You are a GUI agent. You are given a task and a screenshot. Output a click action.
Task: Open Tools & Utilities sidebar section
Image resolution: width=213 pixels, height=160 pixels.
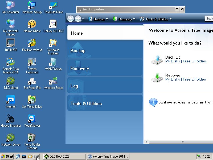105,103
